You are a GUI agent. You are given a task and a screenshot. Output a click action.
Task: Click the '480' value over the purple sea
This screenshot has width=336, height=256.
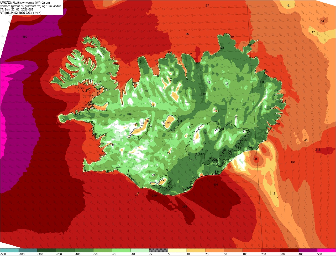pos(25,37)
